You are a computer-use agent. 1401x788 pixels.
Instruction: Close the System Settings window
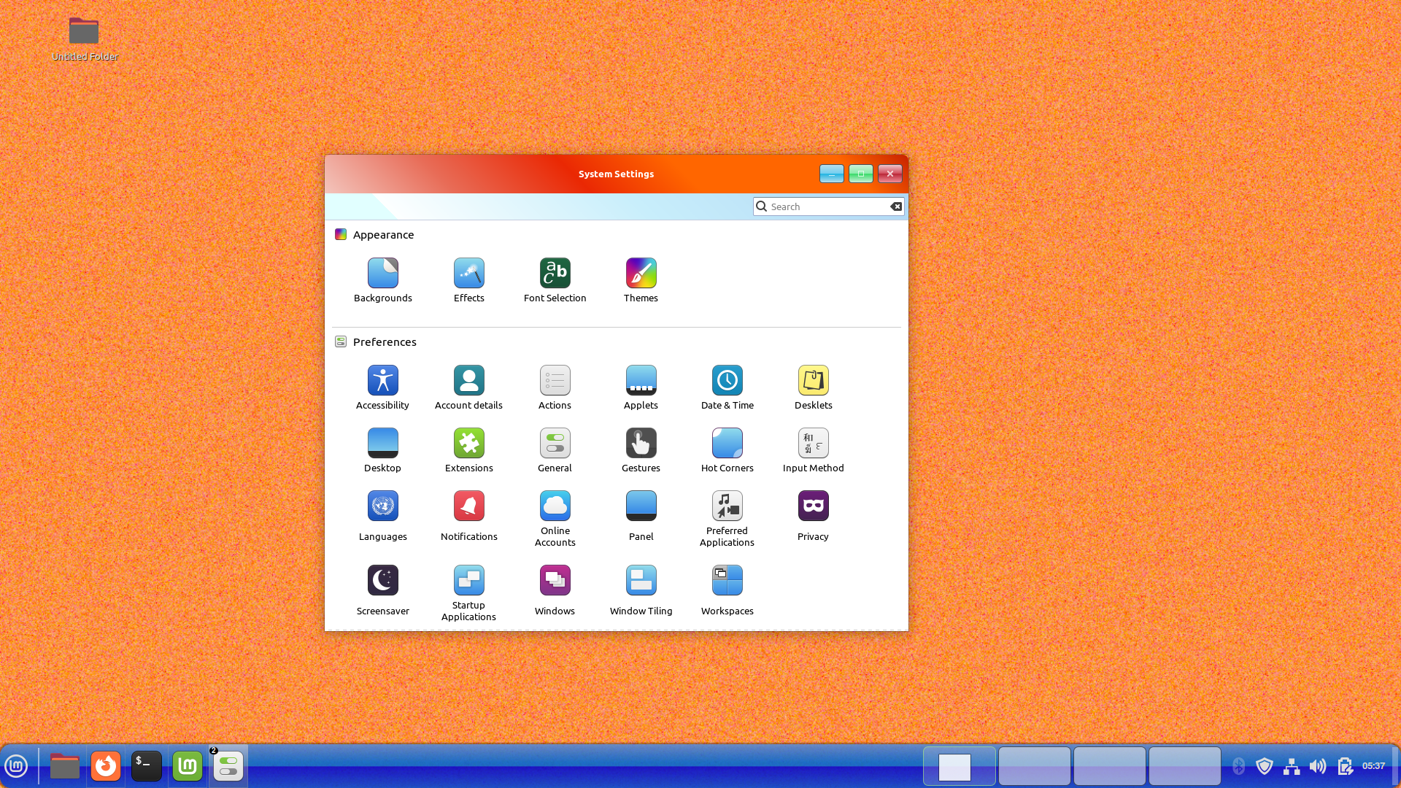(x=890, y=174)
